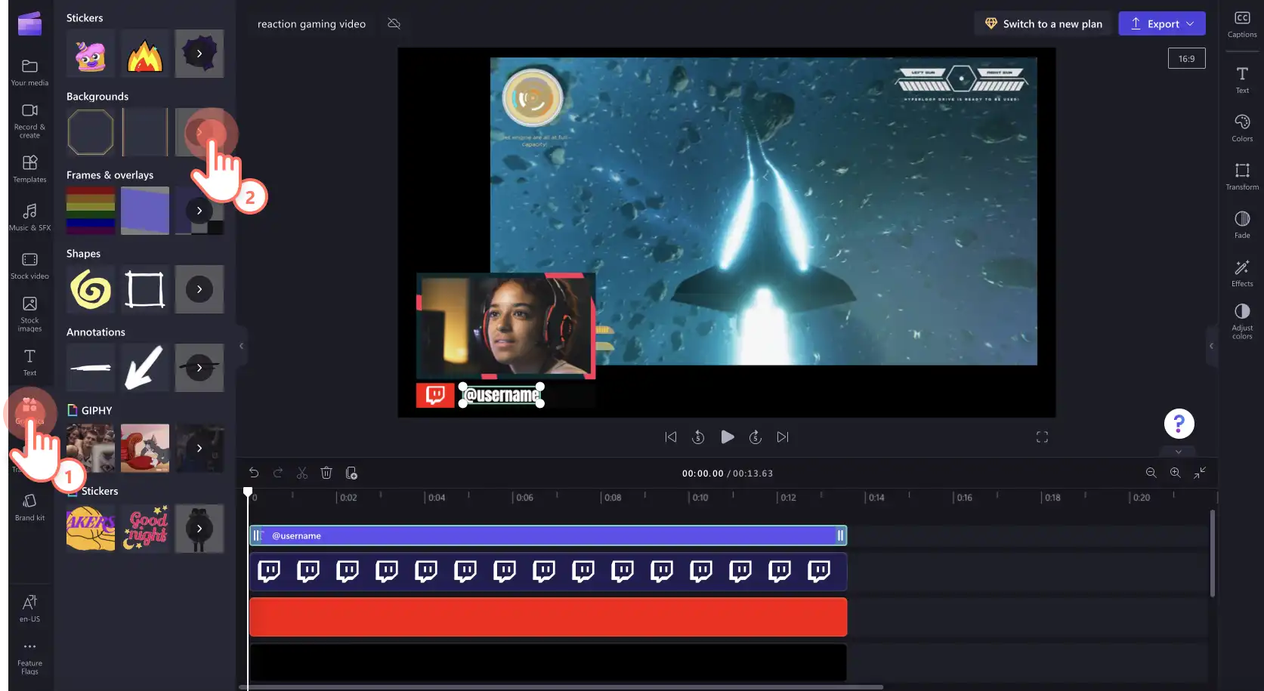The height and width of the screenshot is (691, 1264).
Task: Open Adjust colors panel
Action: point(1241,321)
